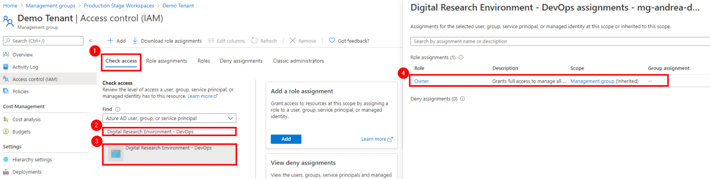Click the Add plus icon in toolbar
Screen dimensions: 710x179
(x=110, y=40)
